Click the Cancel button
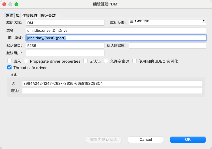The height and width of the screenshot is (149, 212). (146, 140)
